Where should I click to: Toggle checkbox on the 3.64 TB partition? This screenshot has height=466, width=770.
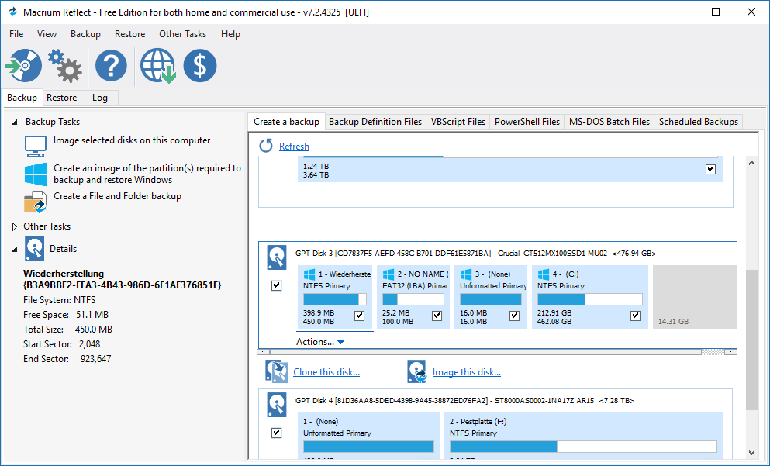click(x=710, y=169)
